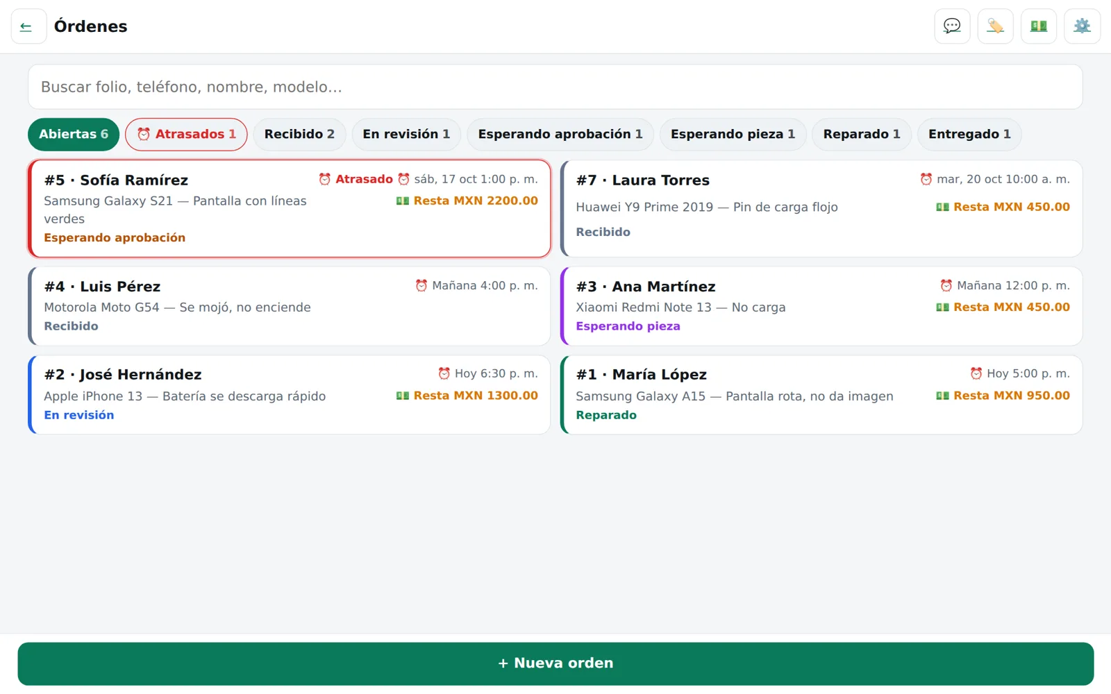Focus the search folio, teléfono, nombre field
The image size is (1111, 694).
pos(555,87)
